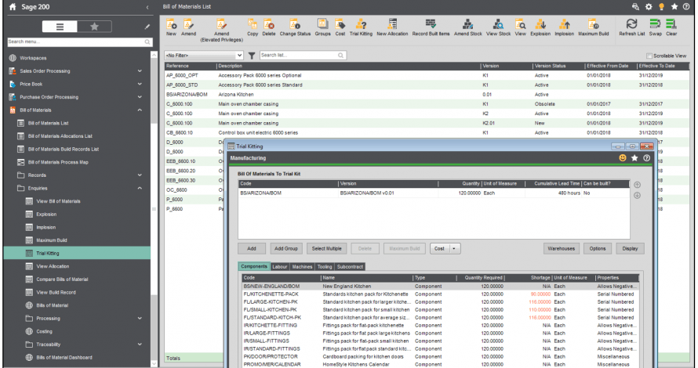
Task: Expand the Traceability folder
Action: coord(140,344)
